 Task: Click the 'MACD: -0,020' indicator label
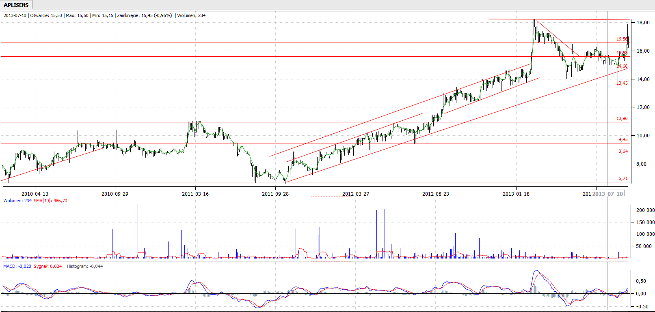pyautogui.click(x=17, y=266)
